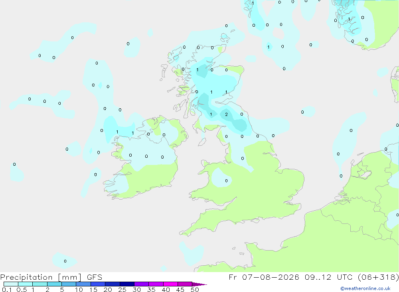Click the 'GFS' model label
The width and height of the screenshot is (399, 292).
point(95,277)
